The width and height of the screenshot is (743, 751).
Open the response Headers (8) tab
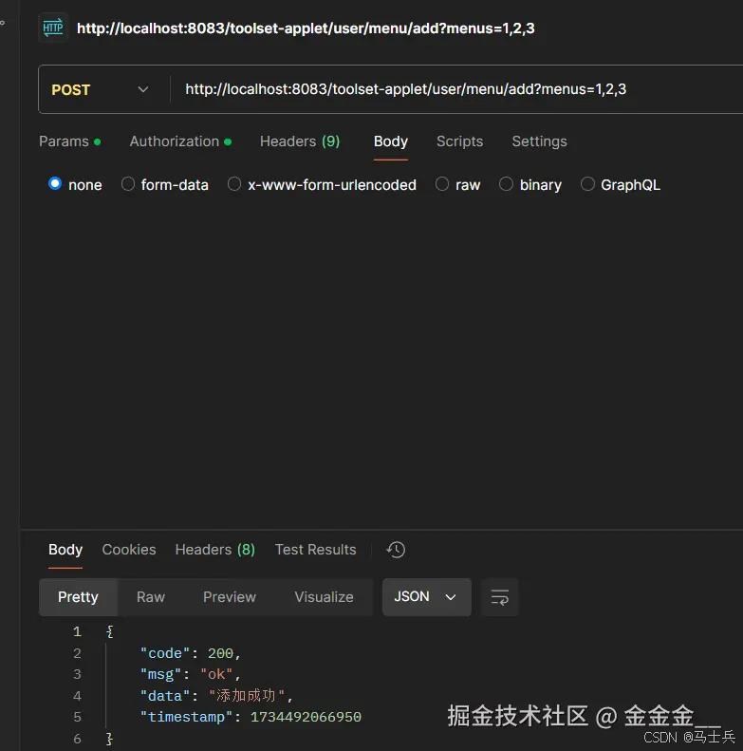215,550
